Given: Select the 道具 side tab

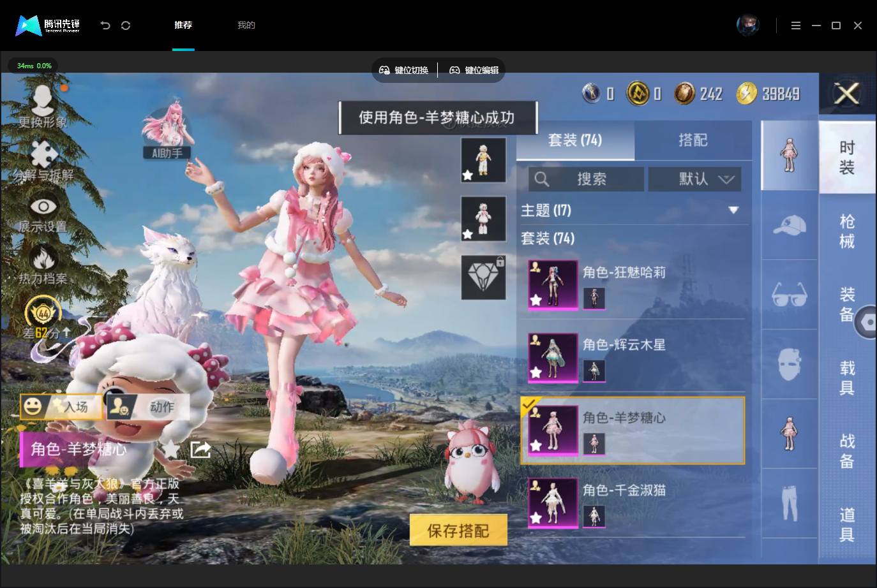Looking at the screenshot, I should pos(847,524).
